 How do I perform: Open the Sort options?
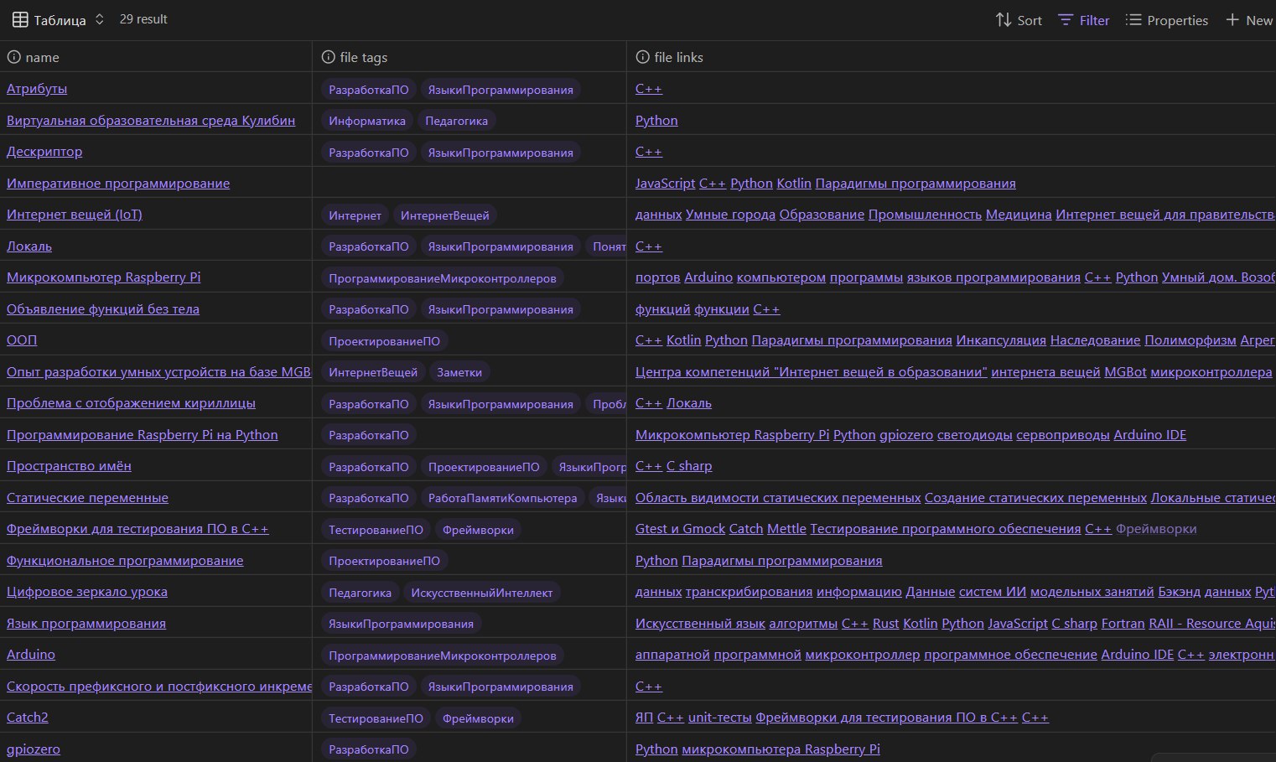point(1018,20)
